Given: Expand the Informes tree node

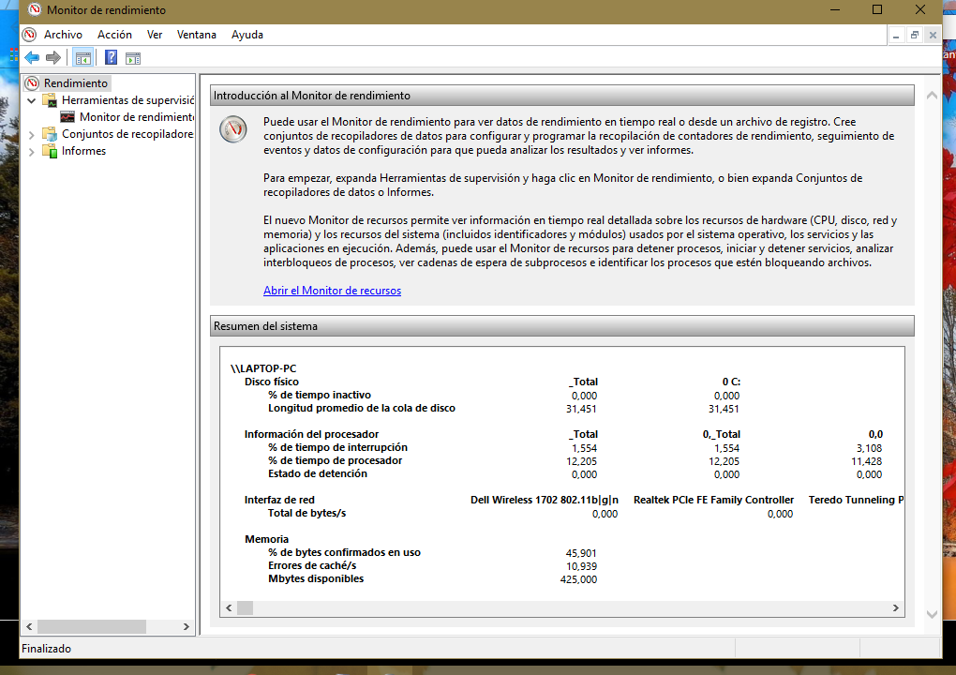Looking at the screenshot, I should tap(32, 152).
